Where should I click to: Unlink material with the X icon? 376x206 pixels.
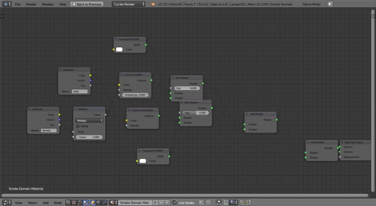click(x=167, y=203)
